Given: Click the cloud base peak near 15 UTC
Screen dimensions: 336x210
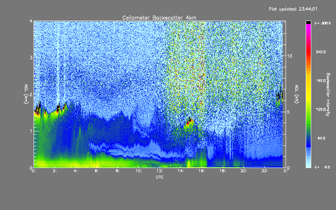Looking at the screenshot, I should coord(189,121).
